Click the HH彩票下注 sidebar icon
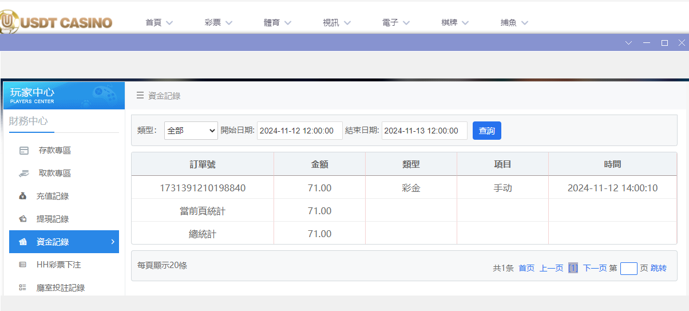The width and height of the screenshot is (689, 311). coord(23,265)
